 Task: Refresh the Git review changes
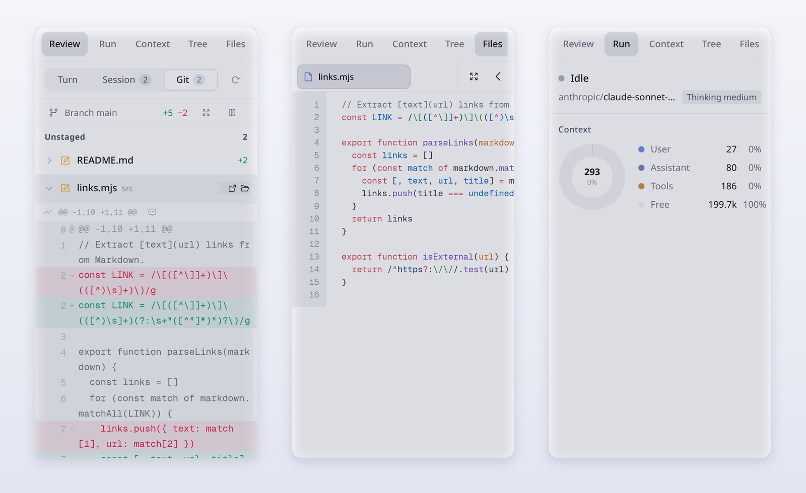point(235,79)
